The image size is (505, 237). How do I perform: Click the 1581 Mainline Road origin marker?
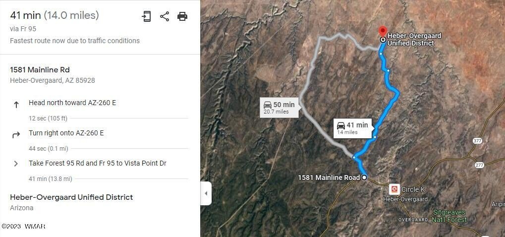364,178
